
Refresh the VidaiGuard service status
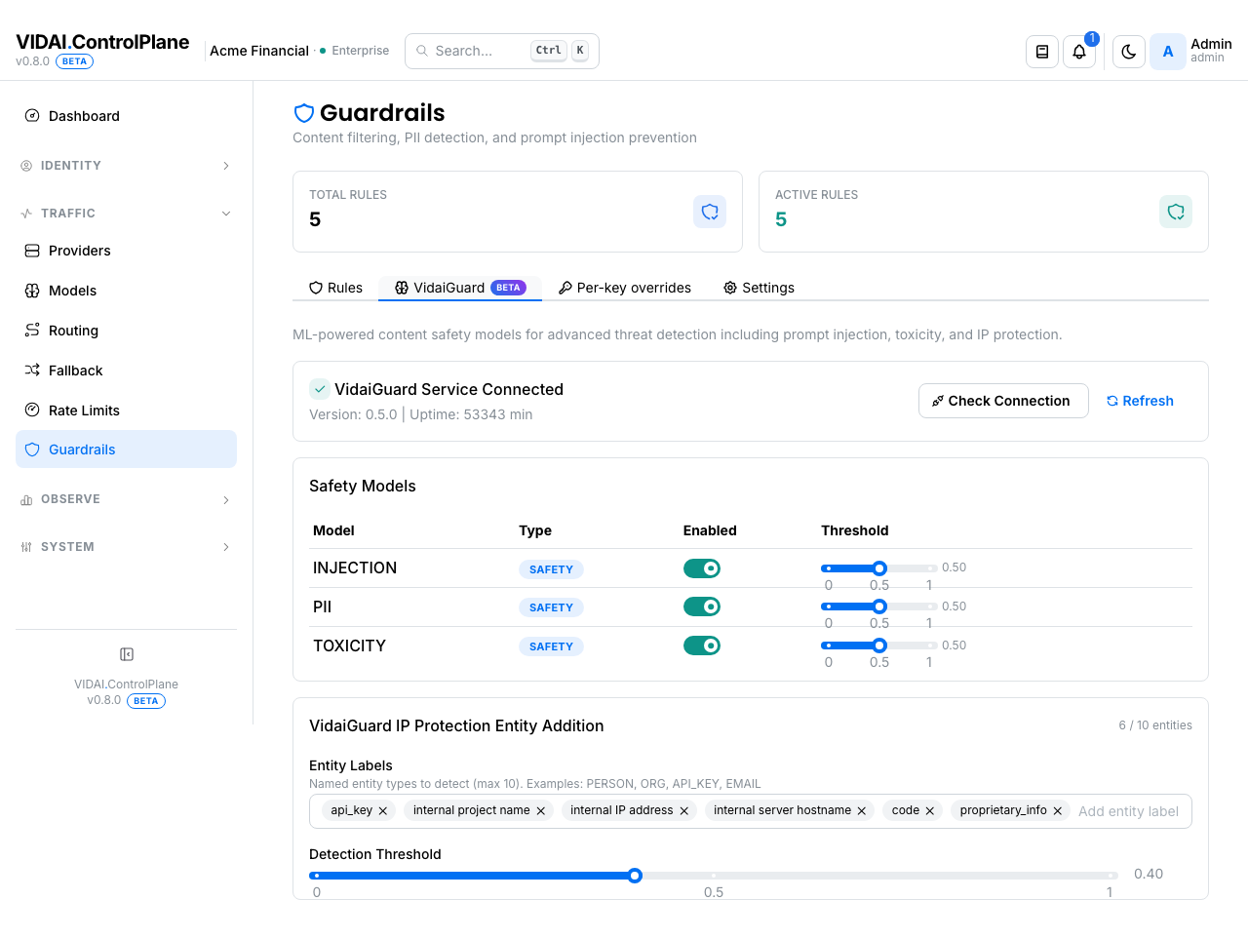pos(1140,401)
